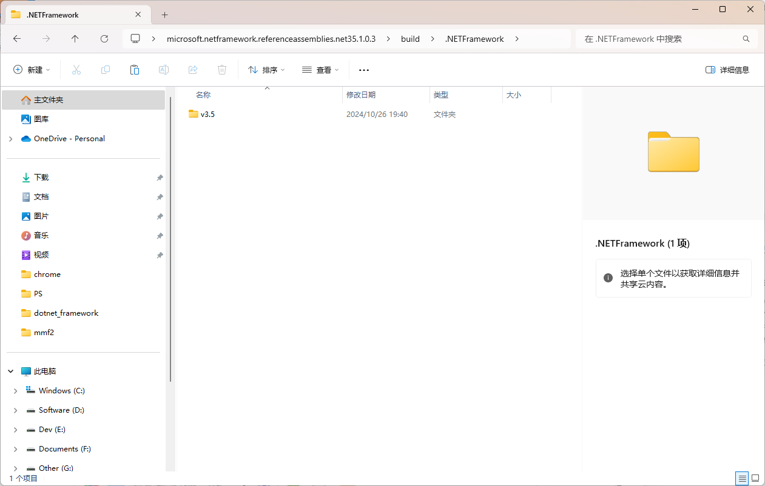Image resolution: width=765 pixels, height=486 pixels.
Task: Click the folder thumbnail in details pane
Action: 673,151
